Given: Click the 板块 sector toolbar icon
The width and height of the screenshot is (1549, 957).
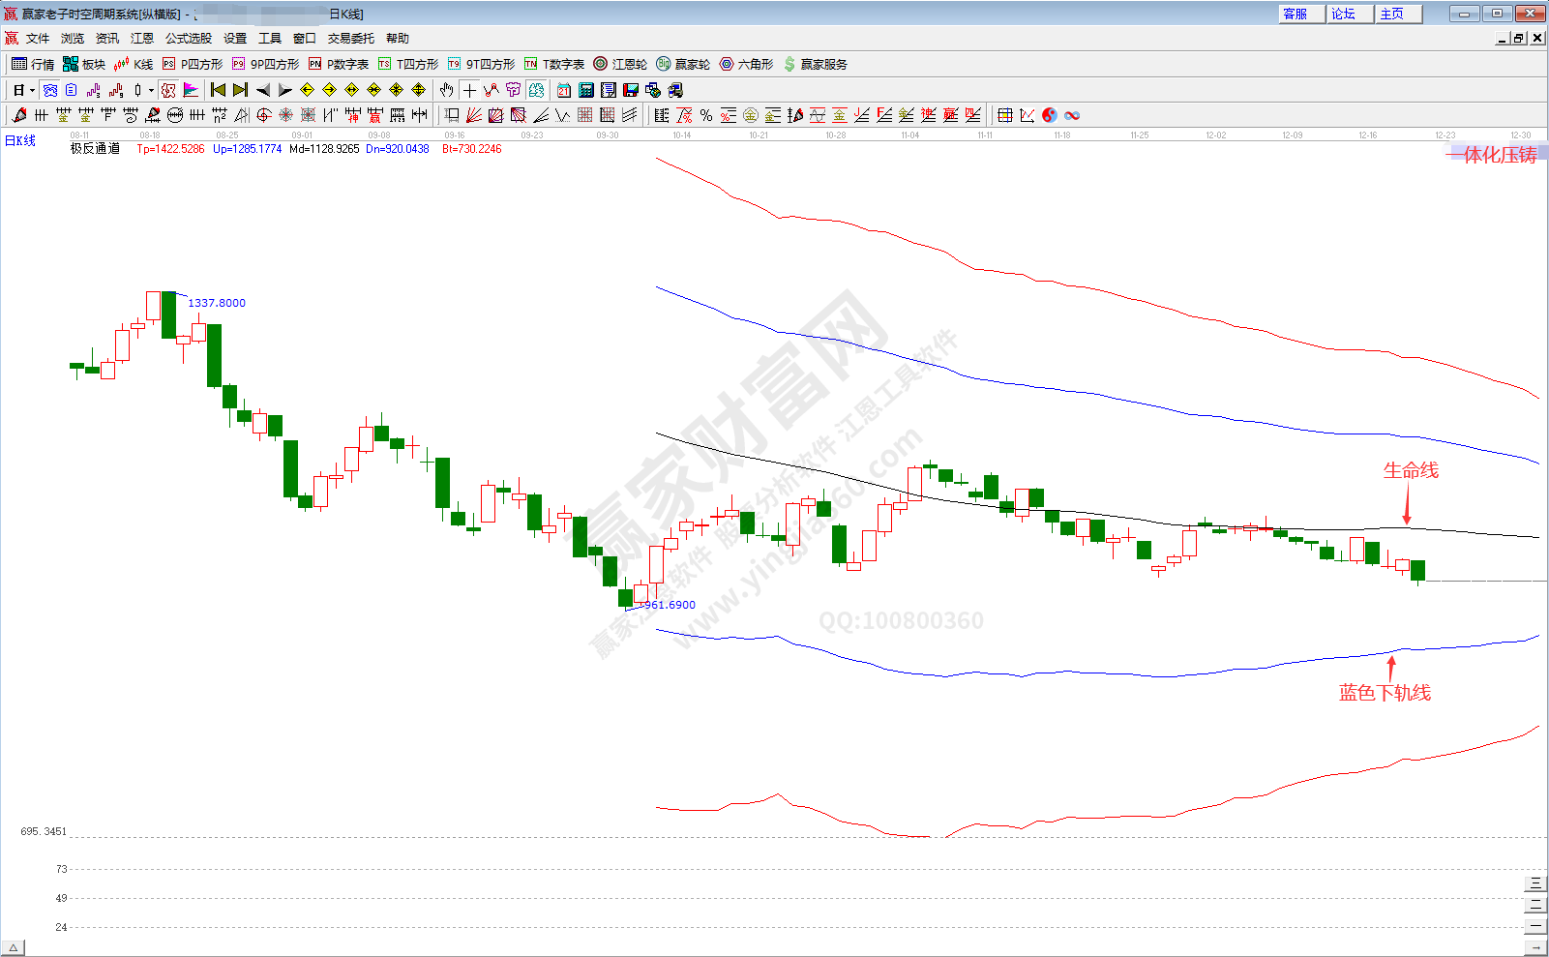Looking at the screenshot, I should (83, 64).
